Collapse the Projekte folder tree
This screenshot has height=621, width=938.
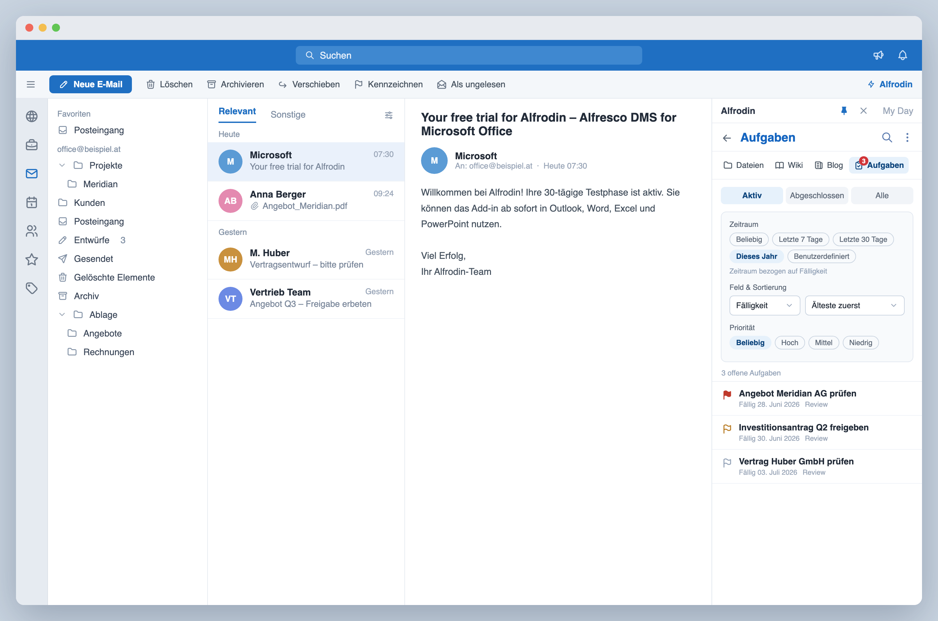62,165
